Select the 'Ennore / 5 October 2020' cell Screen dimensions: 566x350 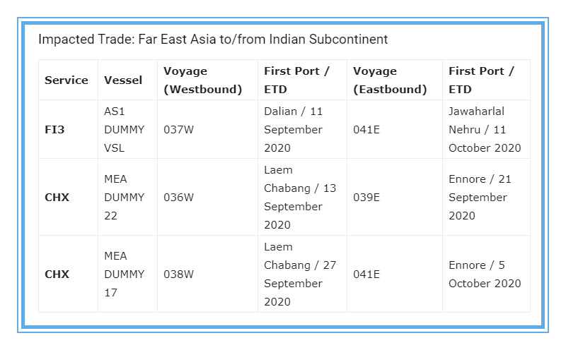point(485,274)
